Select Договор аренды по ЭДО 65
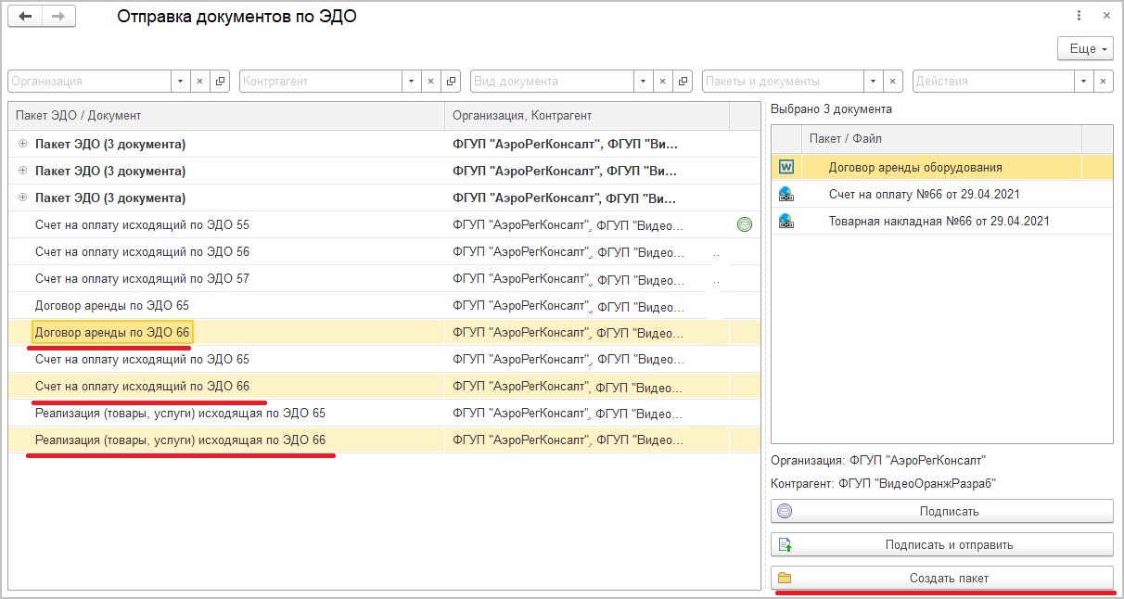Viewport: 1124px width, 599px height. [x=112, y=305]
